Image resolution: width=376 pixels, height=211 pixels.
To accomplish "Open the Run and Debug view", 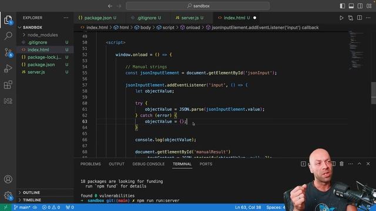I will pos(8,69).
